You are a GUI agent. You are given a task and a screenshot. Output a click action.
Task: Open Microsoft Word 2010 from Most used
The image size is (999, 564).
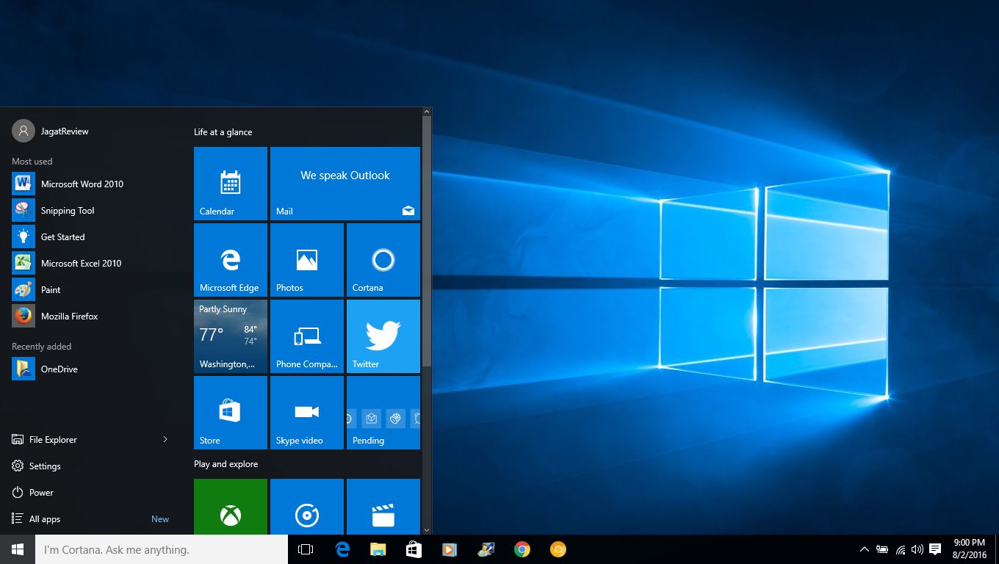click(x=82, y=184)
